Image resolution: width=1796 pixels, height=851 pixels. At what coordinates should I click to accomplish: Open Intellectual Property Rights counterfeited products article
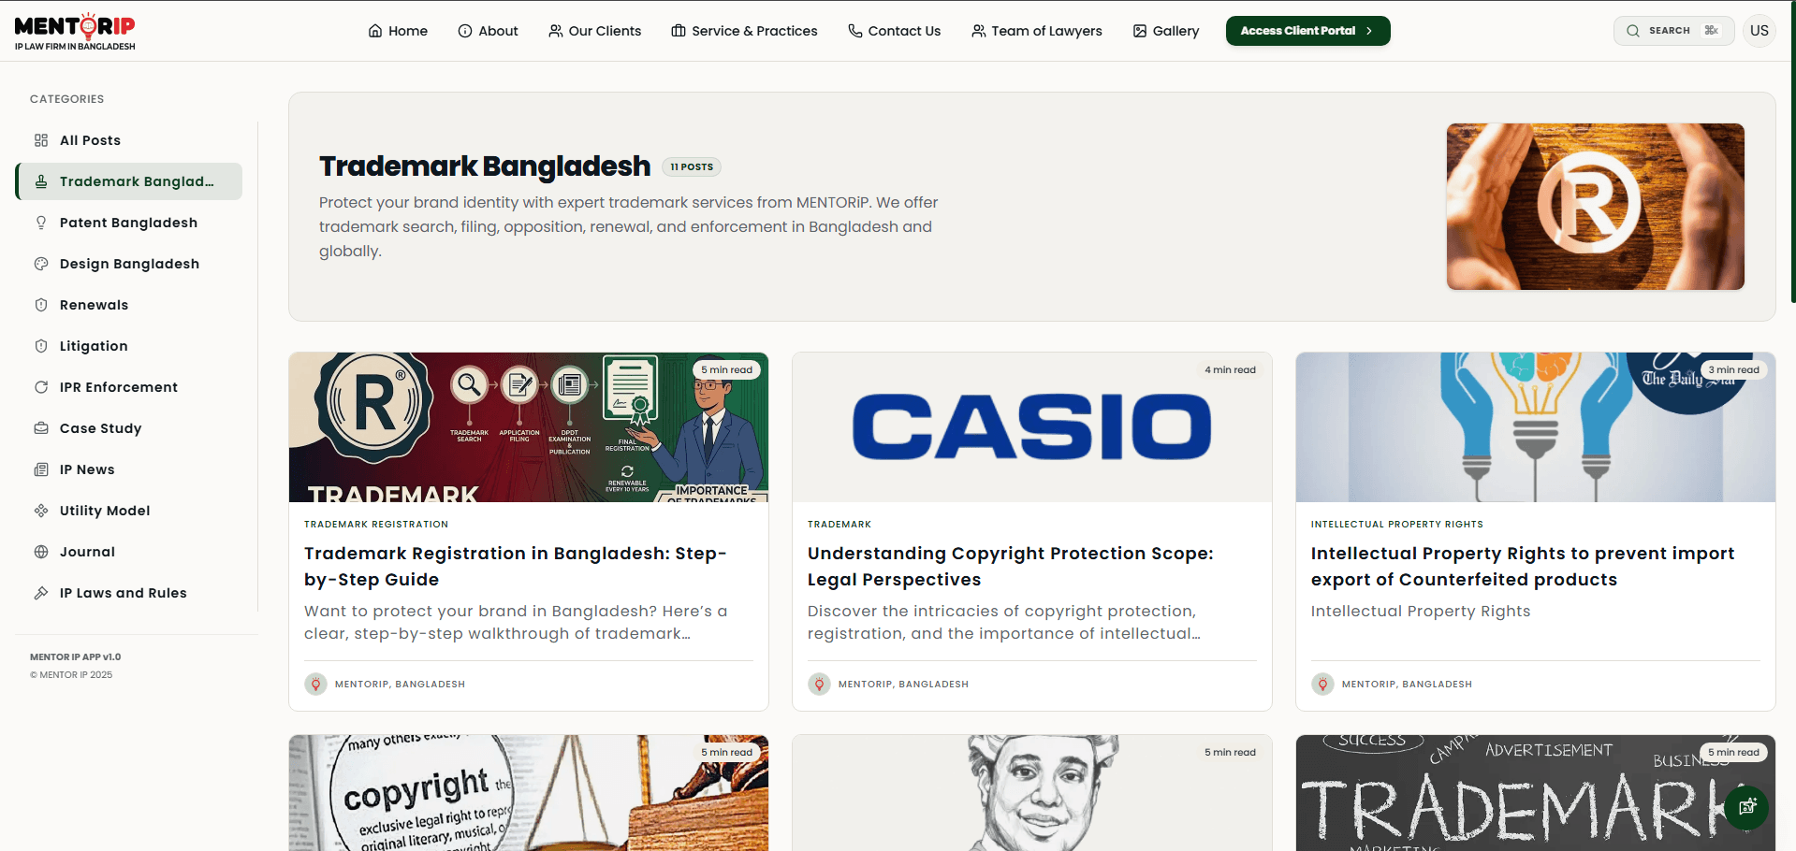(x=1523, y=567)
